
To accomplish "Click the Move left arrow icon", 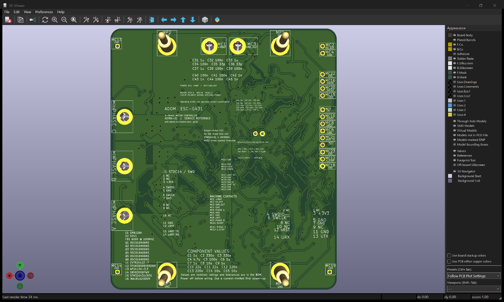I will pyautogui.click(x=164, y=20).
